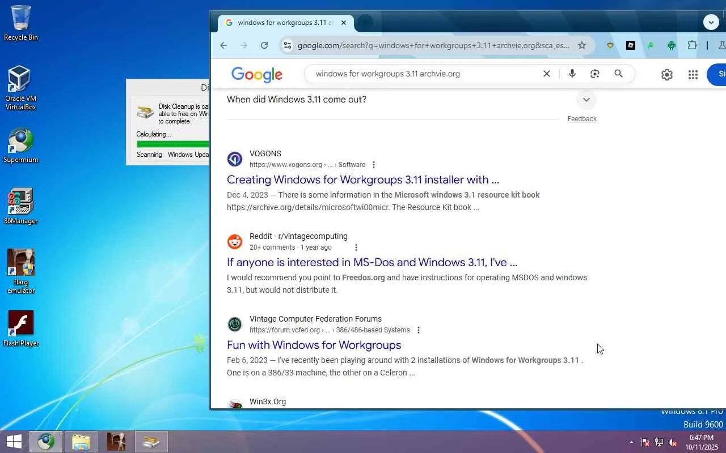View site information for google.com

click(x=288, y=45)
